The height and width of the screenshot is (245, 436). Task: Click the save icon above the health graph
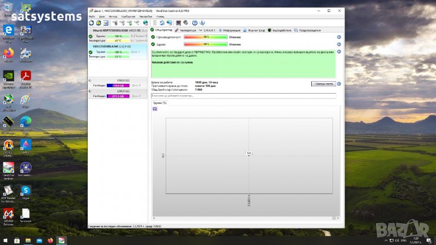pos(155,109)
